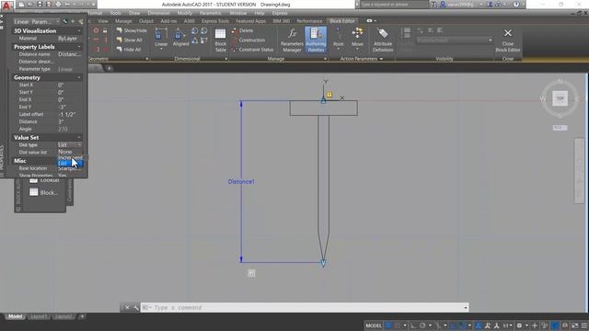Click the Open file quick access icon
This screenshot has width=589, height=331.
pos(30,5)
